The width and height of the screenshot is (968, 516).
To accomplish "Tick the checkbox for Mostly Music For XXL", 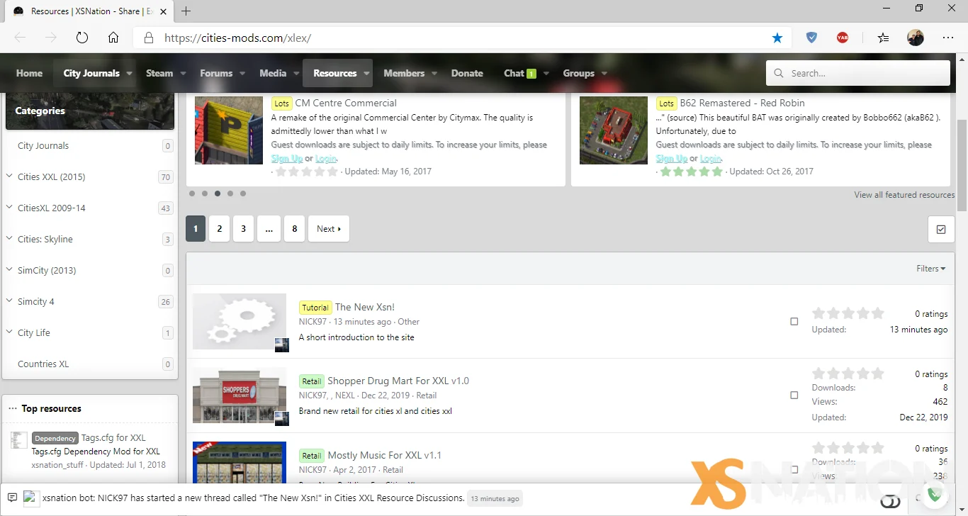I will (794, 469).
